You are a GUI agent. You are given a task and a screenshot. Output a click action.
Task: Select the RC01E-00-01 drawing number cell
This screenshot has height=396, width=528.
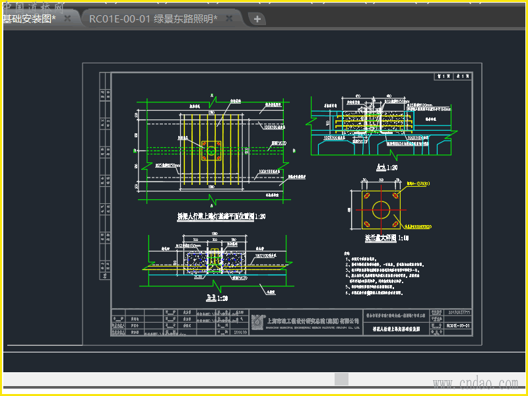pos(458,325)
